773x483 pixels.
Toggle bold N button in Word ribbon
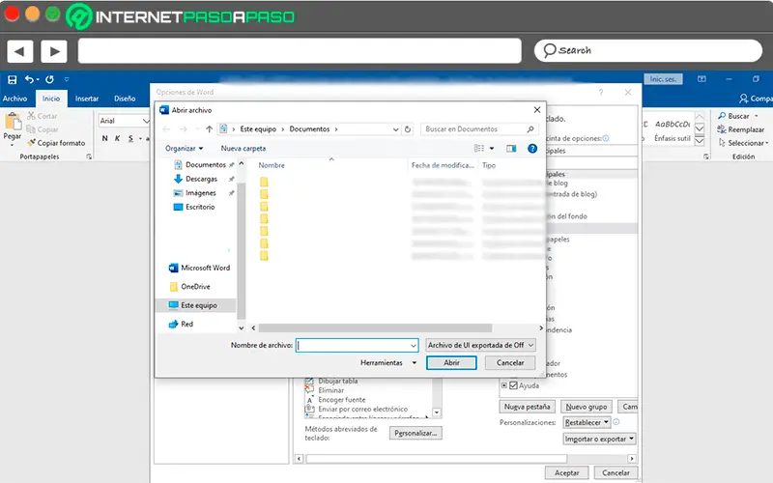104,138
